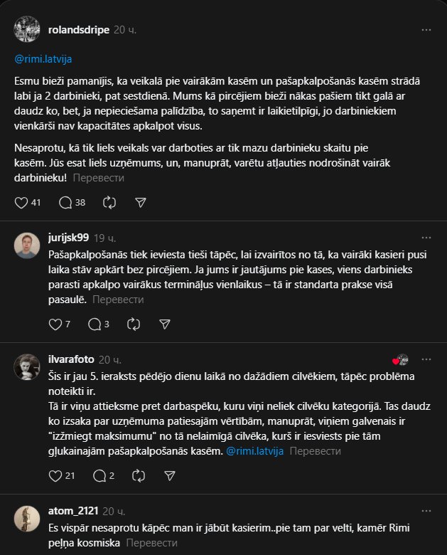
Task: Like ilvarafoto's comment
Action: 55,475
